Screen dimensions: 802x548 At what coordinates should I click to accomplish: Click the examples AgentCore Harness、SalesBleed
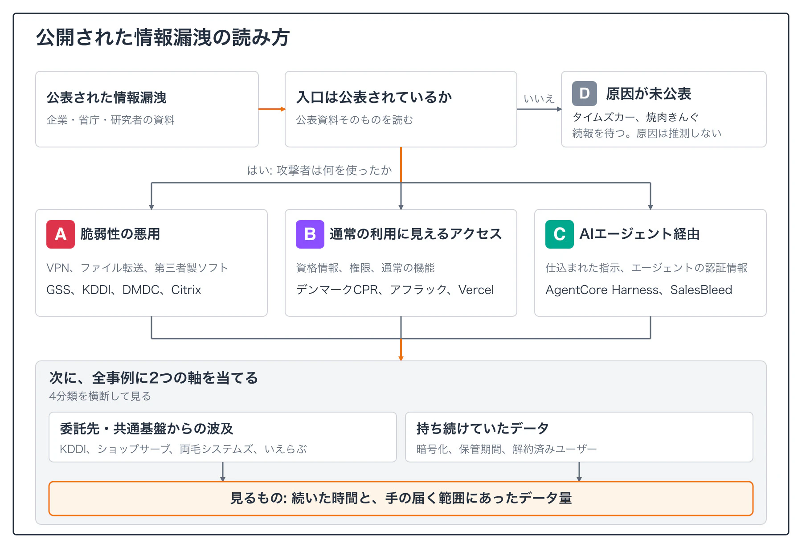tap(639, 290)
